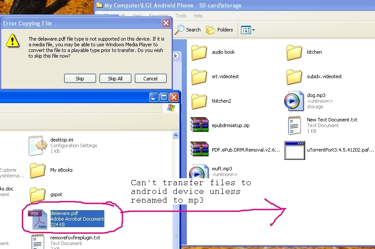Open the srt.videotest folder icon

coord(199,76)
